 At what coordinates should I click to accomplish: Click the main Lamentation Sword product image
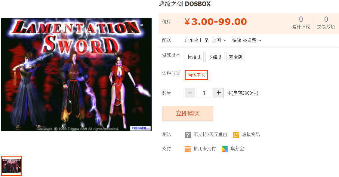[76, 75]
